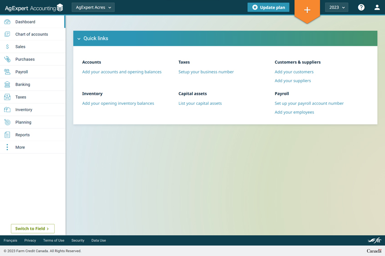This screenshot has width=385, height=256.
Task: Open the Sales menu item
Action: pyautogui.click(x=33, y=47)
